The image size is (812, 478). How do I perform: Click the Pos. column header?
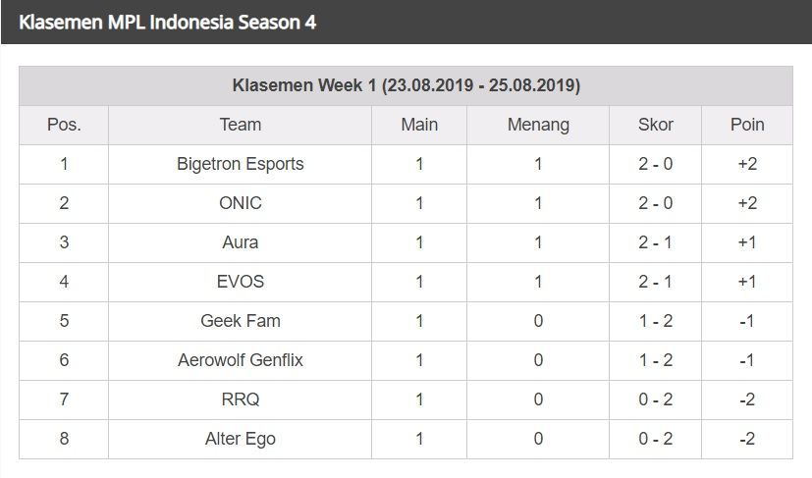[64, 125]
